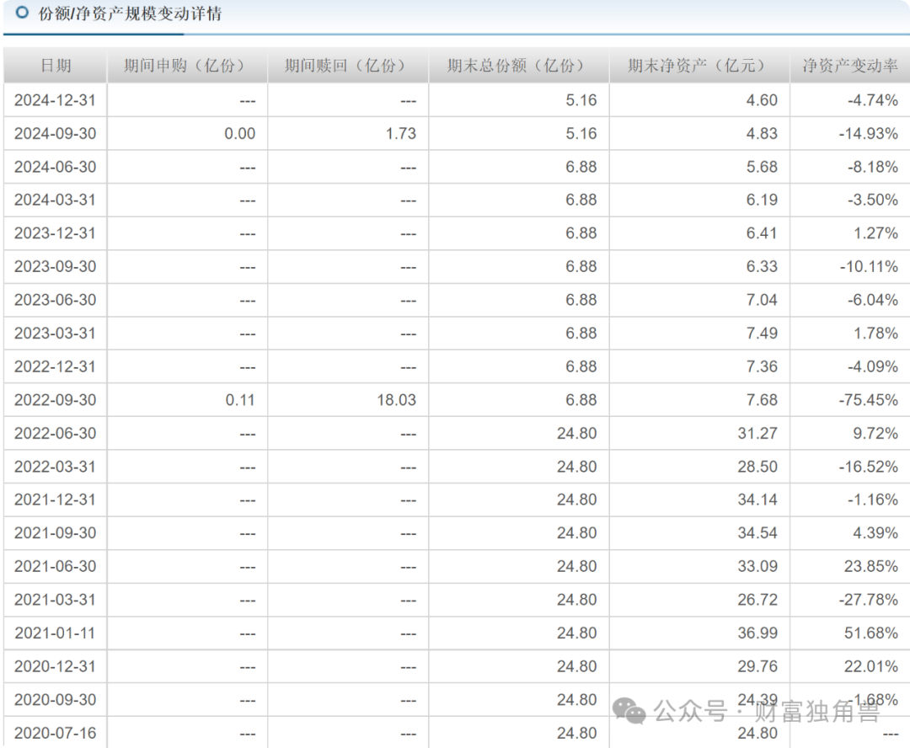Click the 期末总份额（亿份） column header

(517, 65)
